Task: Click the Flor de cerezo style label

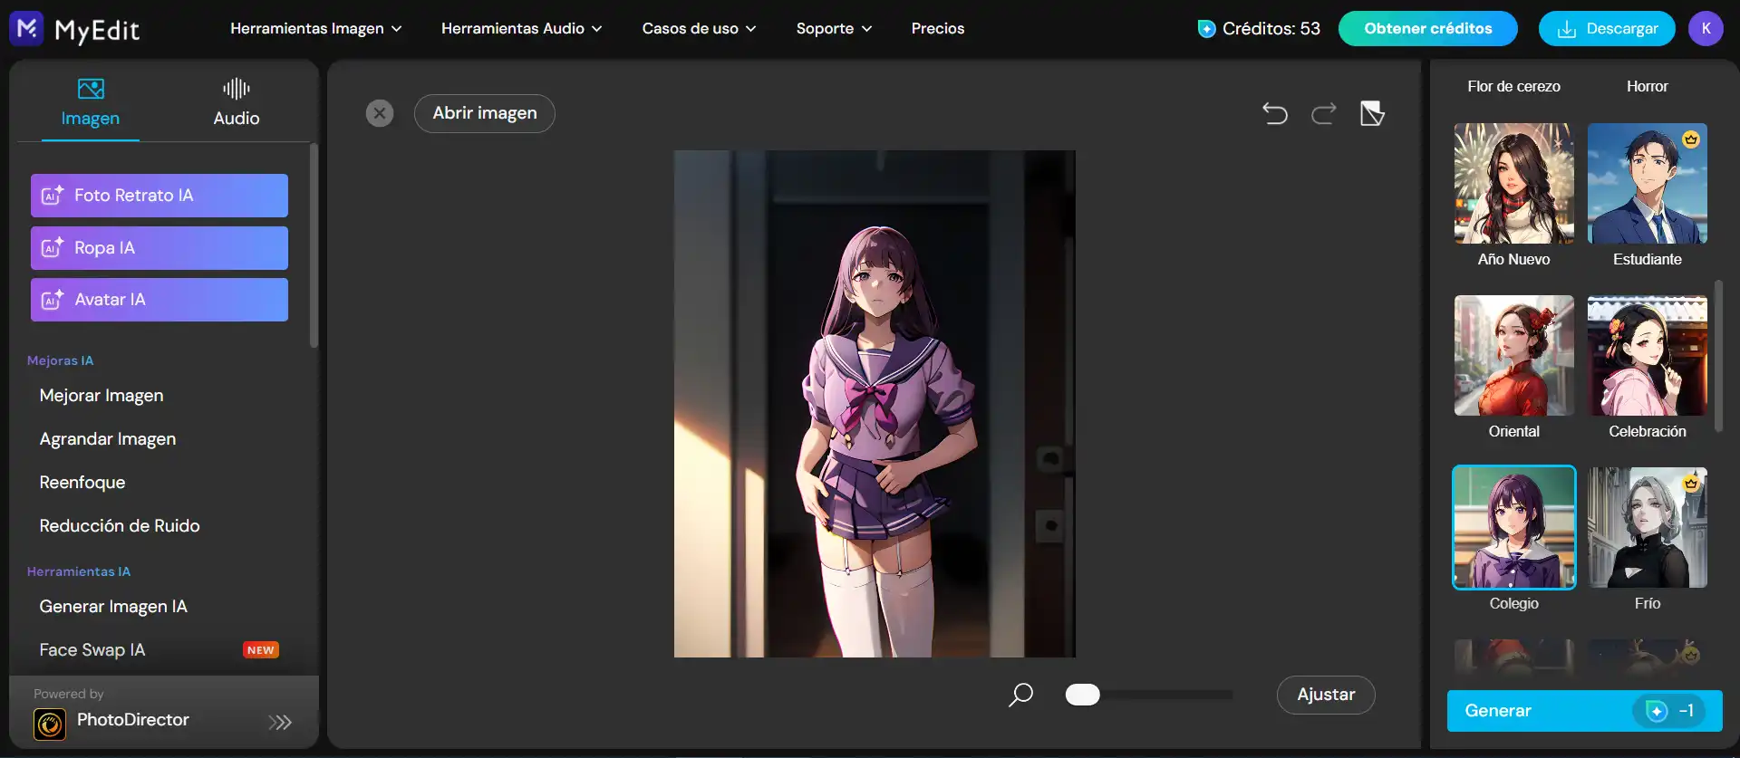Action: point(1514,87)
